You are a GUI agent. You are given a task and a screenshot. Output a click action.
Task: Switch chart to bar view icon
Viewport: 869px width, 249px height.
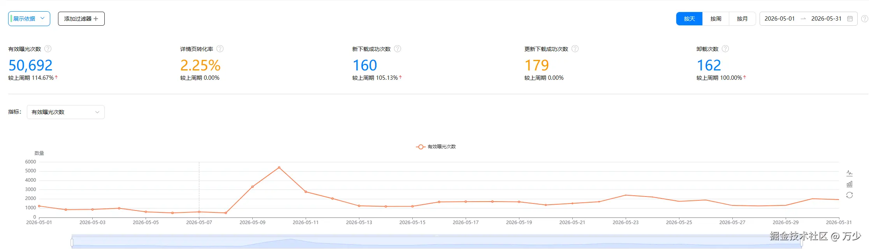pos(850,184)
